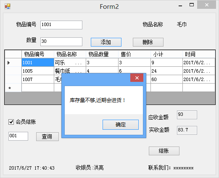Focus the 物品编号 input field

click(x=61, y=25)
